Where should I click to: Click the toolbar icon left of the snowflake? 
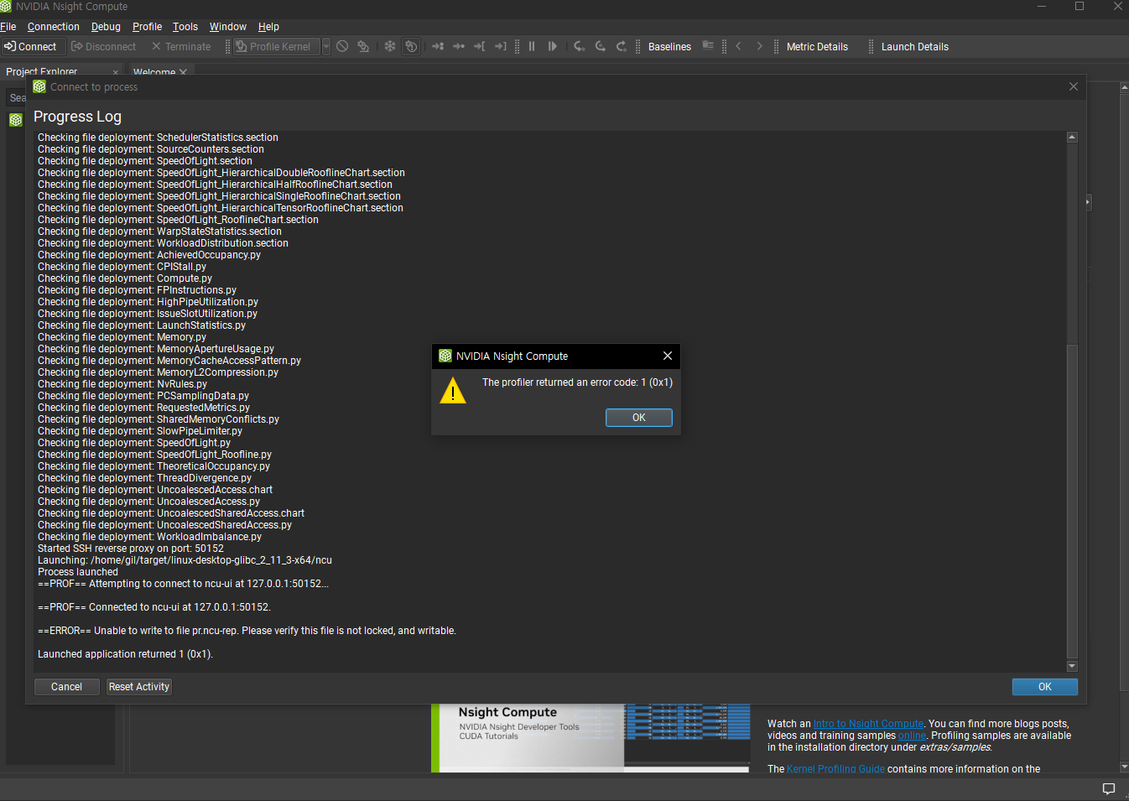pos(363,47)
